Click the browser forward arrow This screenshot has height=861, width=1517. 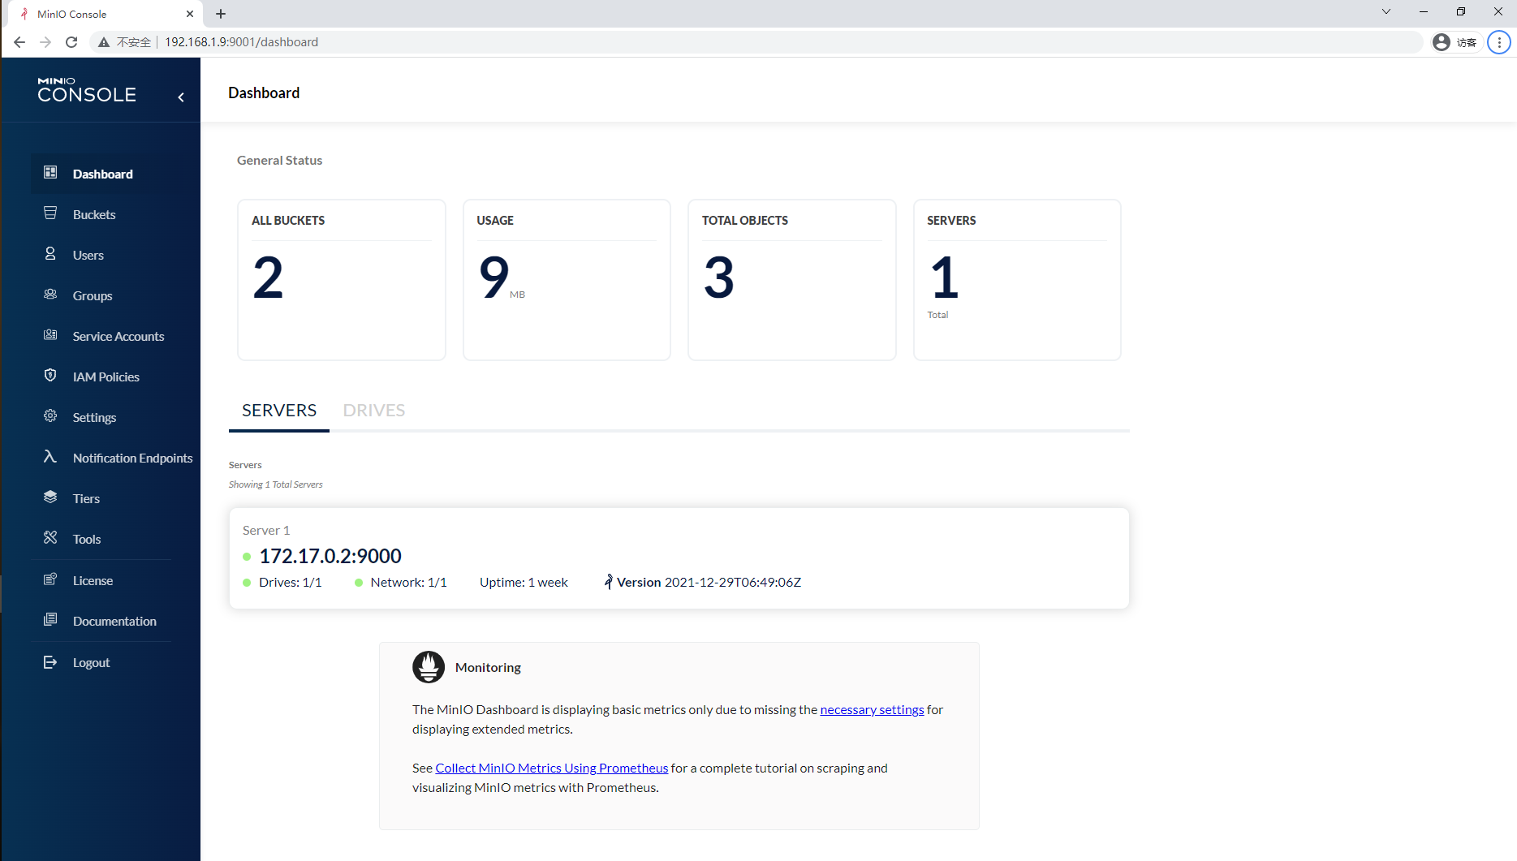(45, 42)
